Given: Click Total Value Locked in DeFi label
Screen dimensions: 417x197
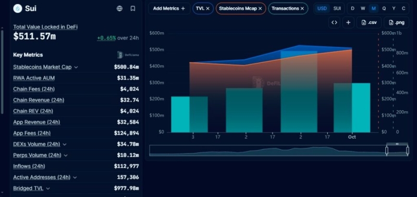Looking at the screenshot, I should point(45,27).
